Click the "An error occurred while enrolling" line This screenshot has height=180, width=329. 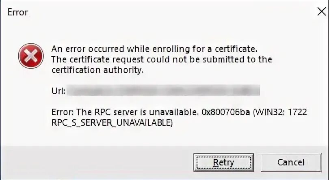154,49
